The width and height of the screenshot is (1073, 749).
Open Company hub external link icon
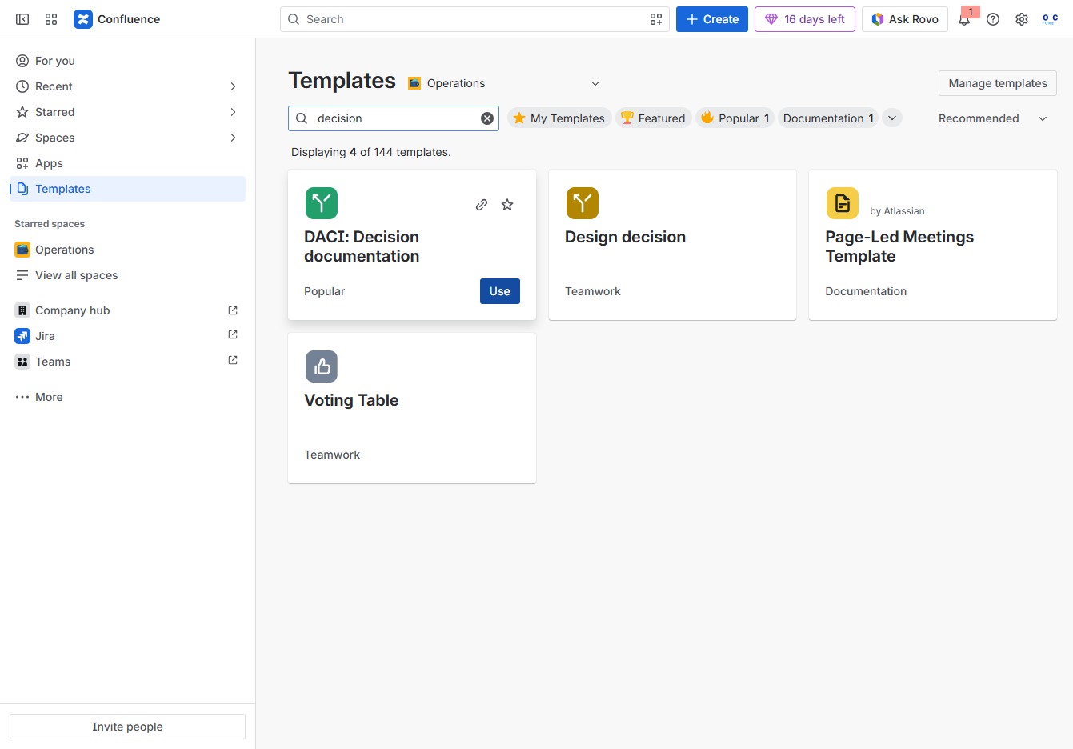pyautogui.click(x=233, y=310)
